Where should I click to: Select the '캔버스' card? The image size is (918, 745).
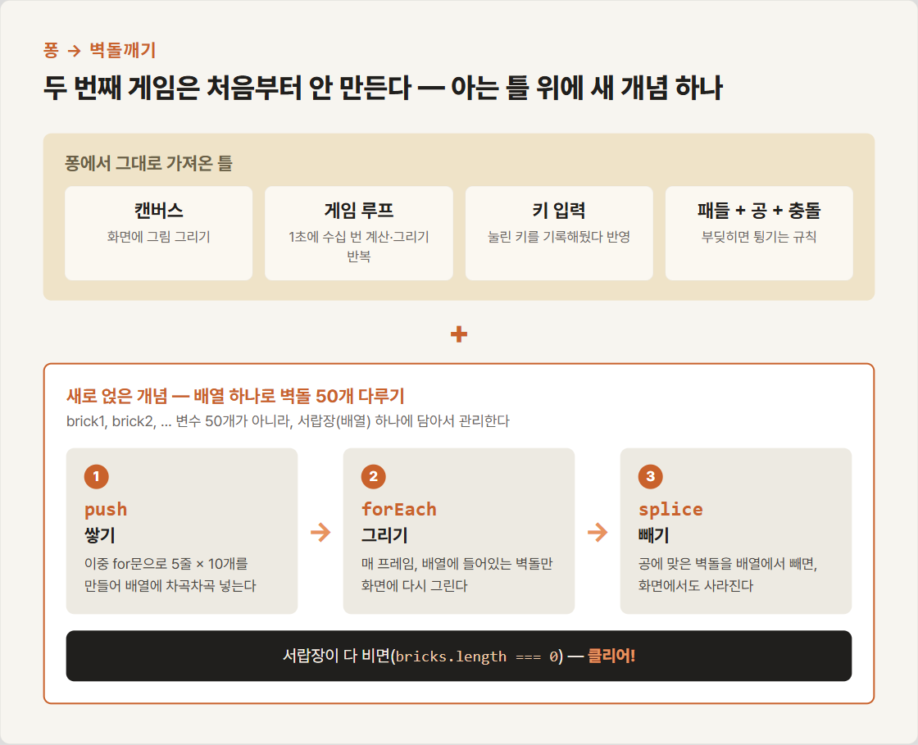[159, 233]
